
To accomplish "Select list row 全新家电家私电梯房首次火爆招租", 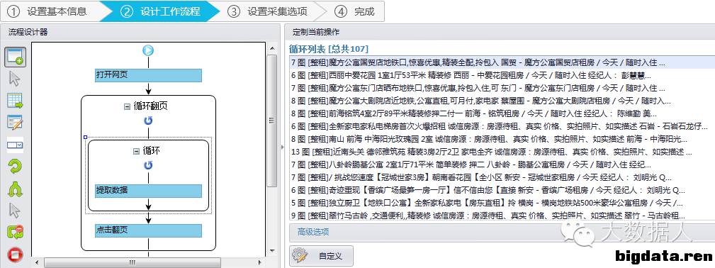I will coord(502,126).
